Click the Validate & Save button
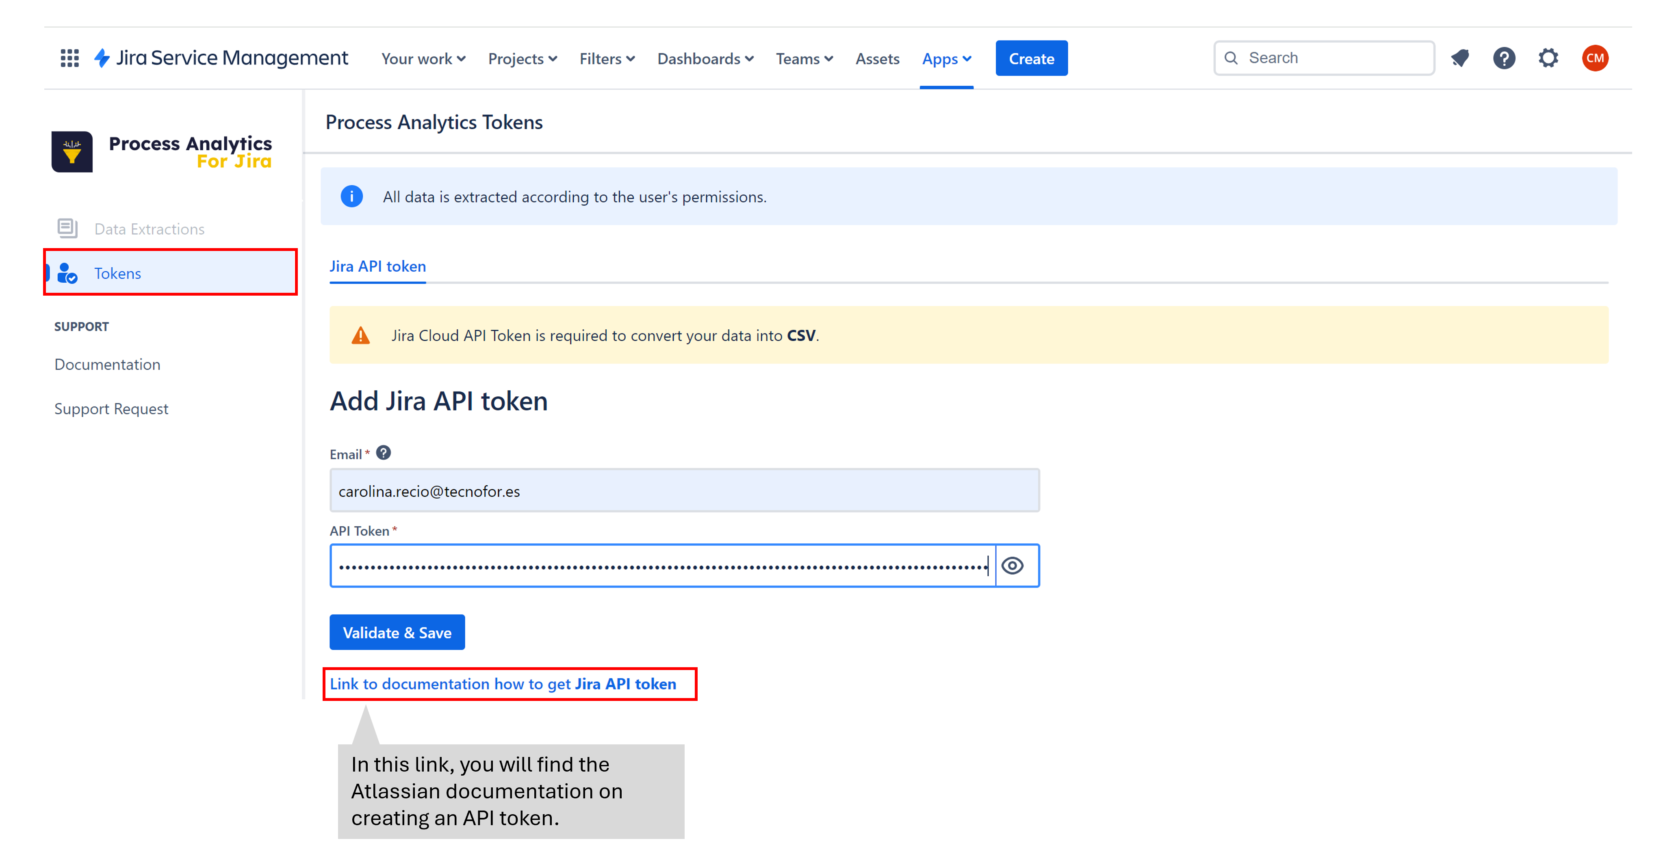1674x854 pixels. tap(397, 632)
